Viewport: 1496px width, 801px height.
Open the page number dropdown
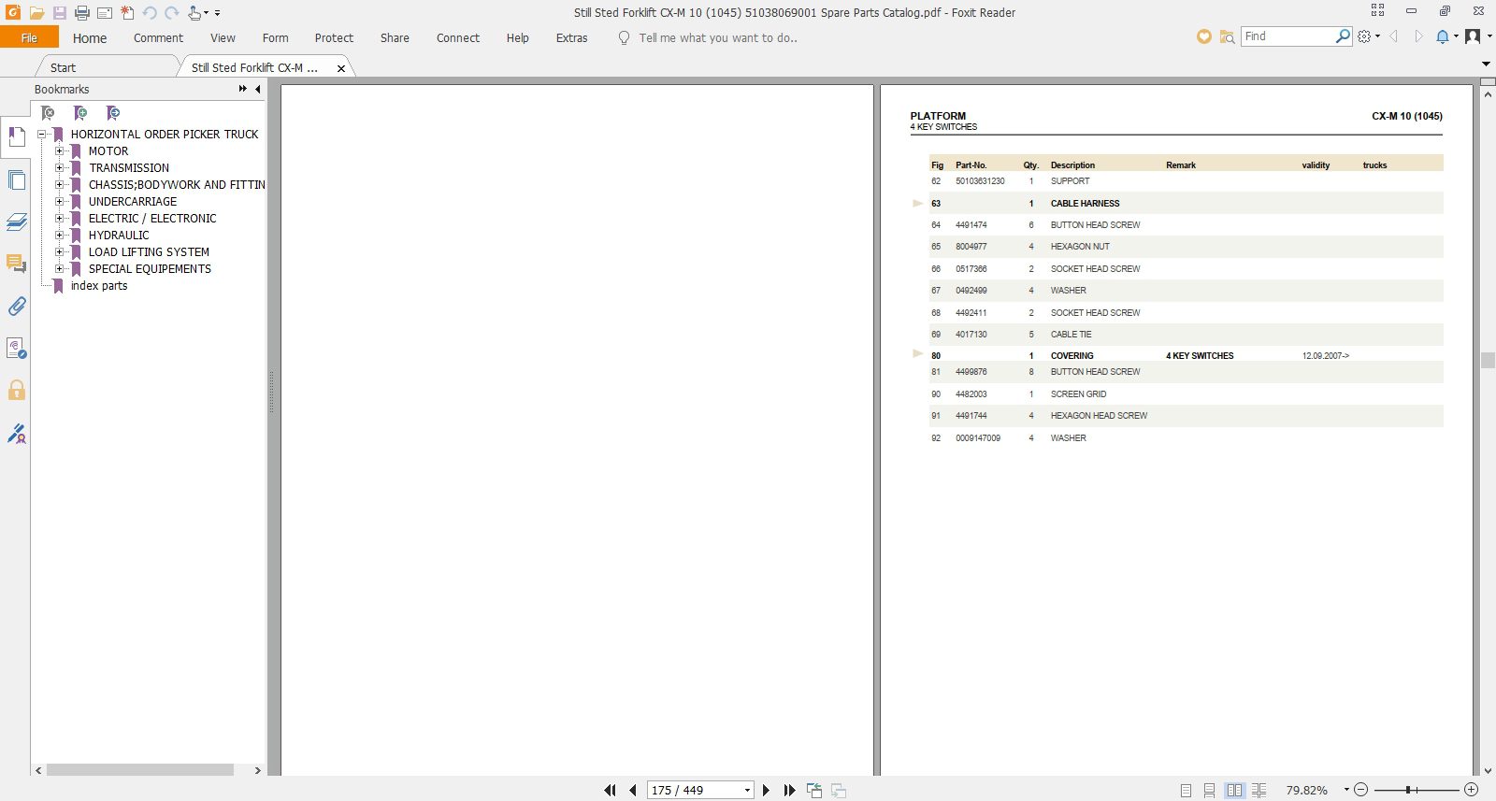tap(747, 791)
